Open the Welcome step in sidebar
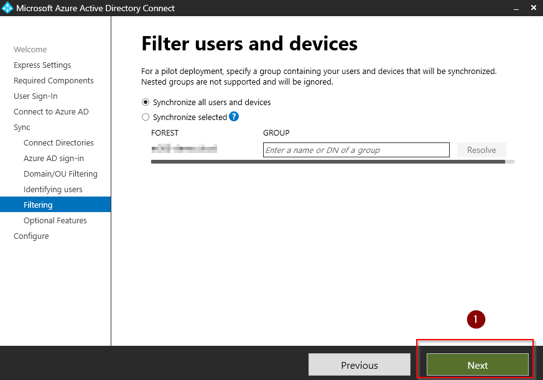The height and width of the screenshot is (380, 543). point(30,50)
